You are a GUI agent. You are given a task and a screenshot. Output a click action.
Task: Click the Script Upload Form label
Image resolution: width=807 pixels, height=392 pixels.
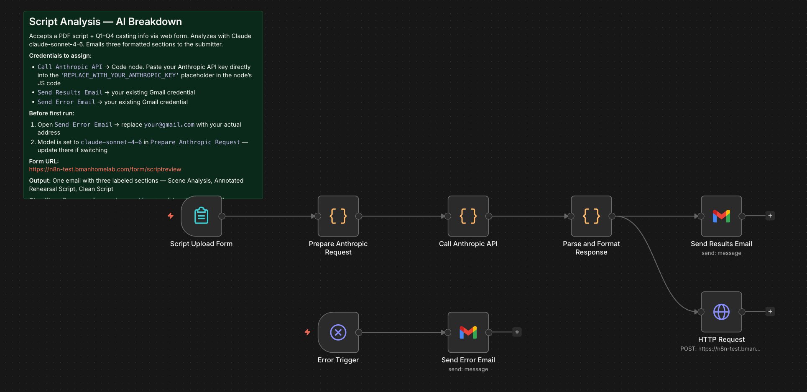201,244
